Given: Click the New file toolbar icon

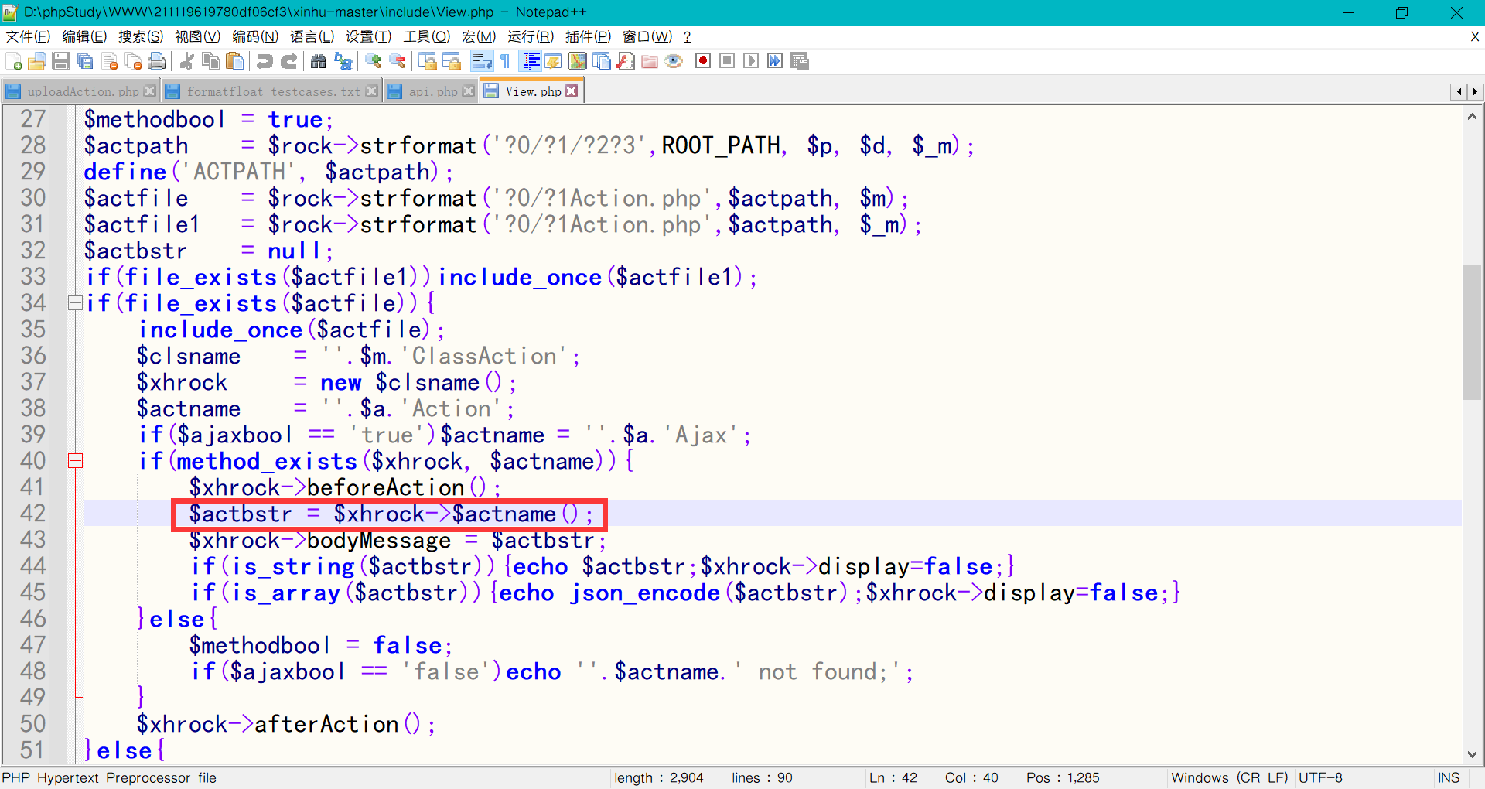Looking at the screenshot, I should click(x=13, y=61).
